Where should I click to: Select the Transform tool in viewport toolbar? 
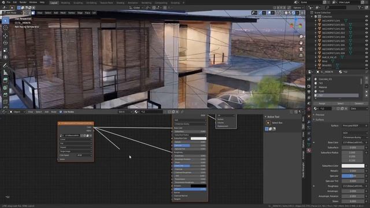[5, 57]
